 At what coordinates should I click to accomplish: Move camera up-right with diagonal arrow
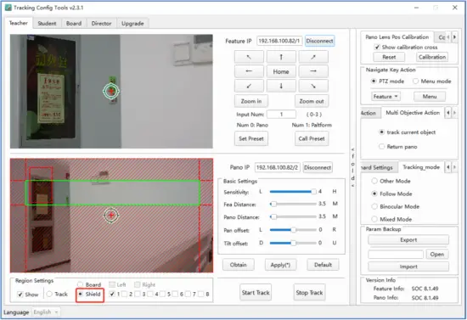point(313,57)
